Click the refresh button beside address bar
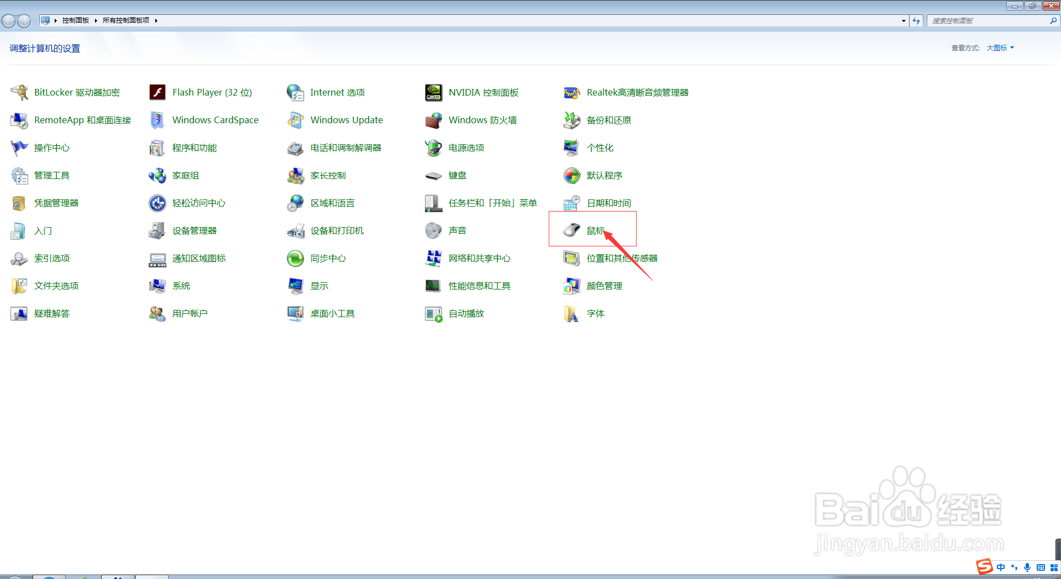Image resolution: width=1061 pixels, height=579 pixels. tap(916, 20)
